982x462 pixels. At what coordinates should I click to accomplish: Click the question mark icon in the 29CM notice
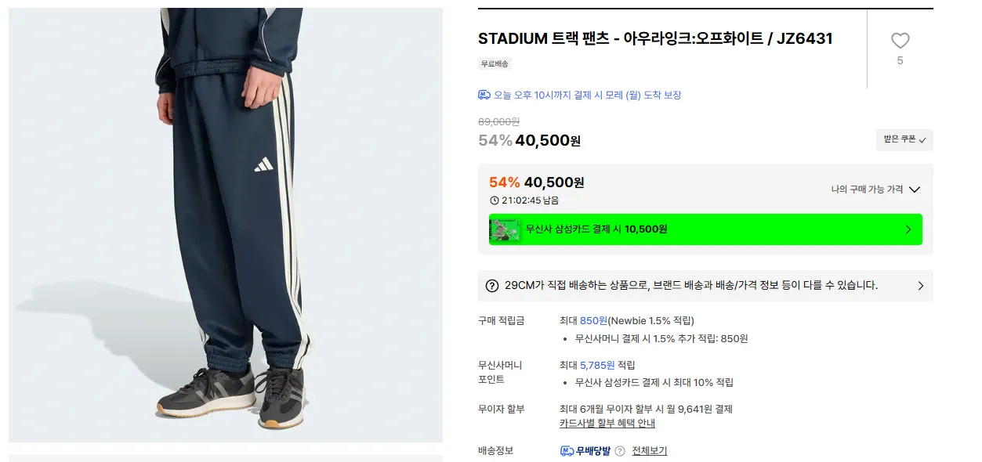coord(492,286)
